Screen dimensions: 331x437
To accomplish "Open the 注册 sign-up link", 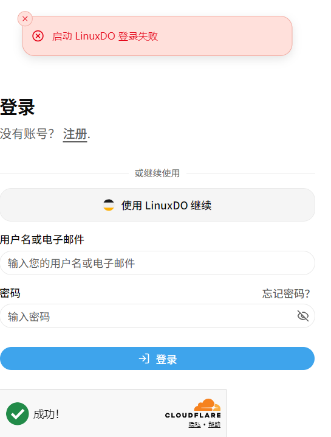I will (75, 134).
